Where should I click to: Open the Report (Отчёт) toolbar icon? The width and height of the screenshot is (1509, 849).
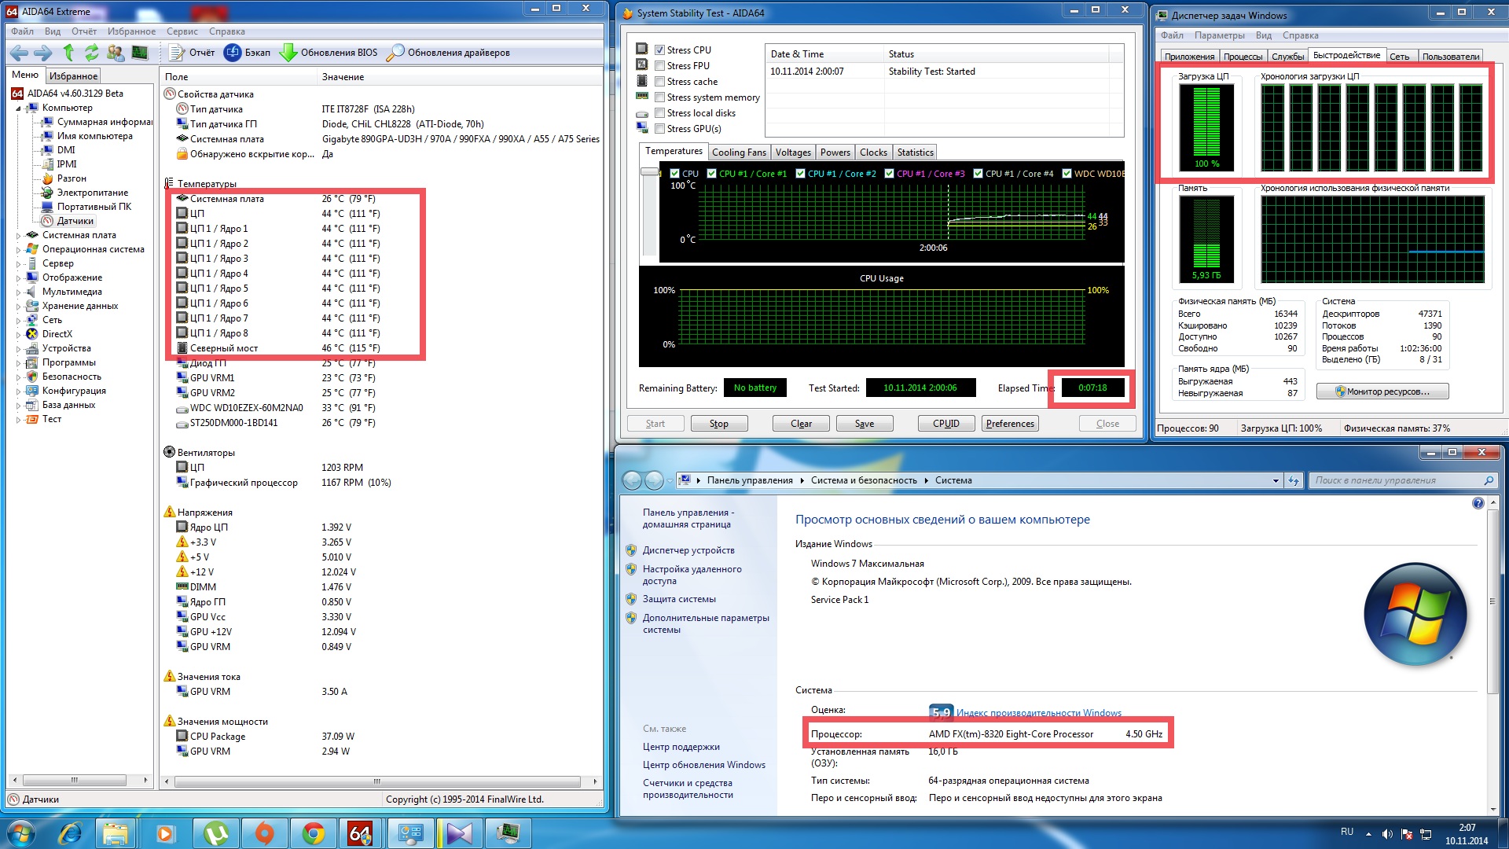pos(177,53)
